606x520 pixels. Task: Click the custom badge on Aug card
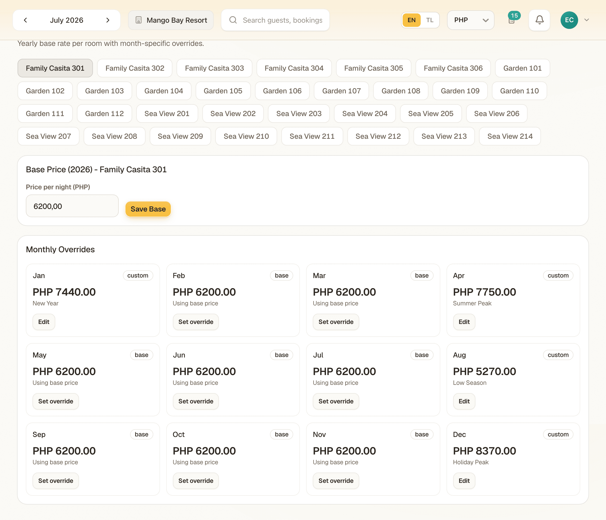click(x=558, y=355)
